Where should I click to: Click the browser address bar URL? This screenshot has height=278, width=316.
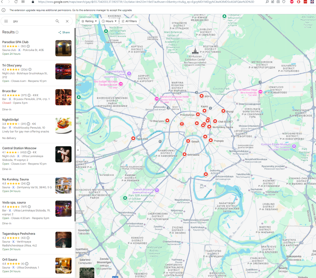146,2
